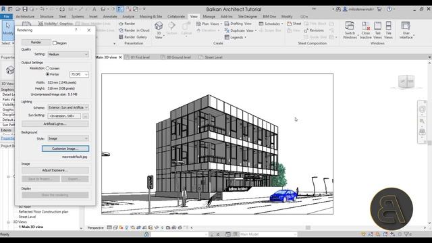Open the 75 DPI printer dropdown
The height and width of the screenshot is (243, 432).
(80, 74)
